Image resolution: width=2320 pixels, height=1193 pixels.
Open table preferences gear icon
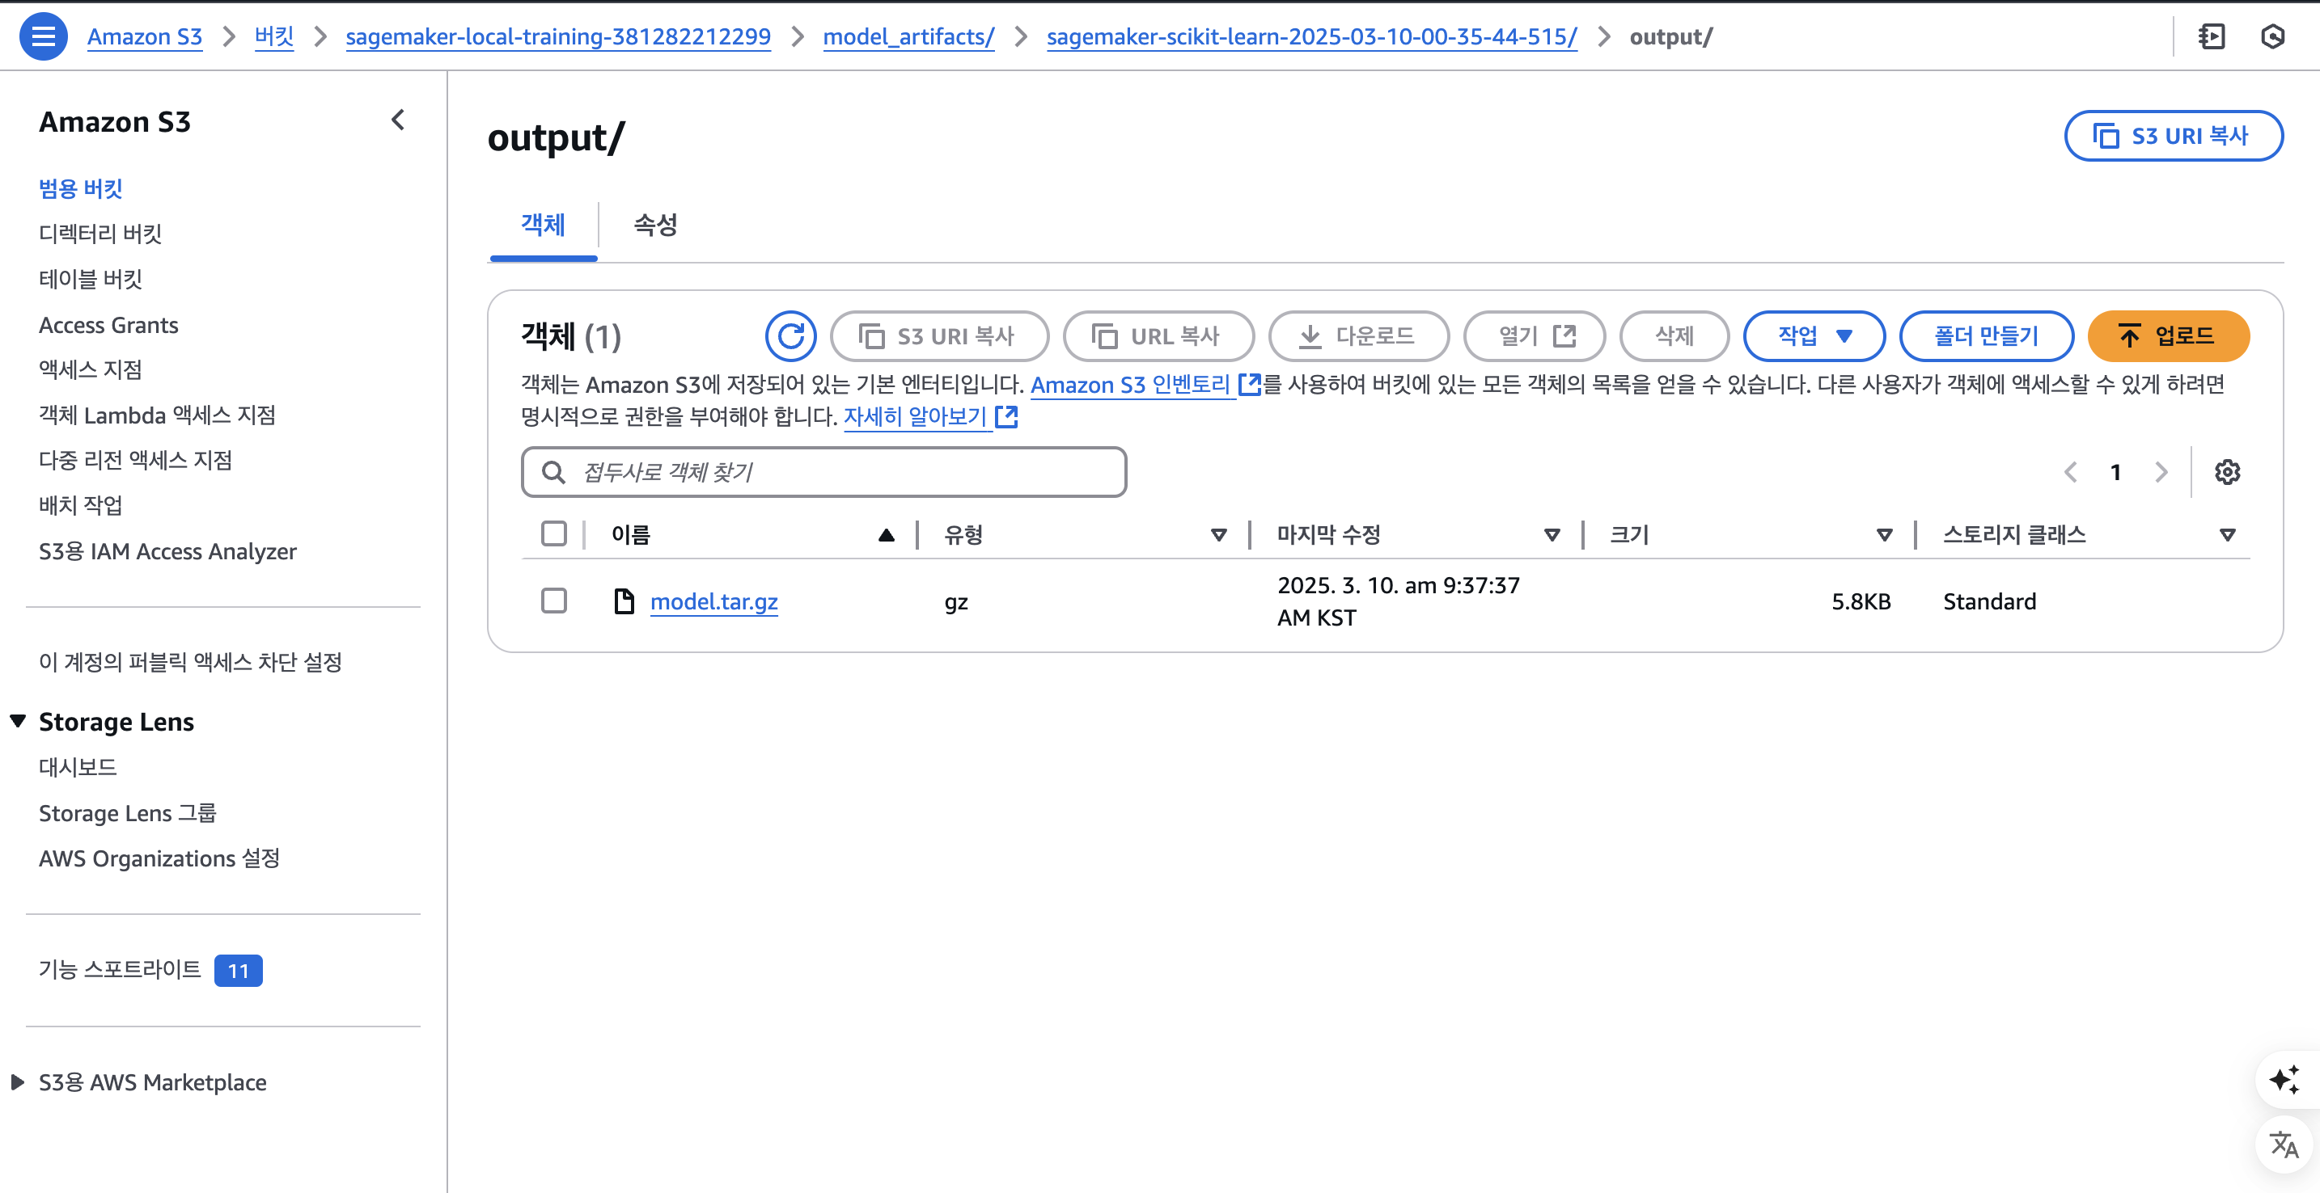tap(2227, 472)
